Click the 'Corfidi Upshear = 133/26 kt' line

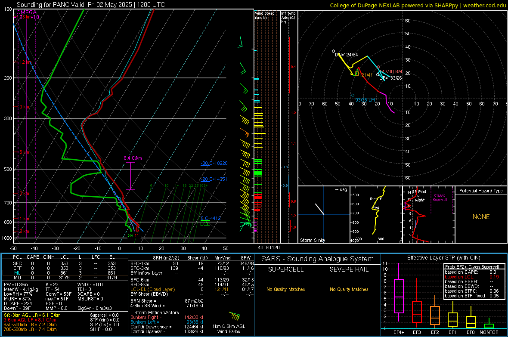click(x=167, y=331)
